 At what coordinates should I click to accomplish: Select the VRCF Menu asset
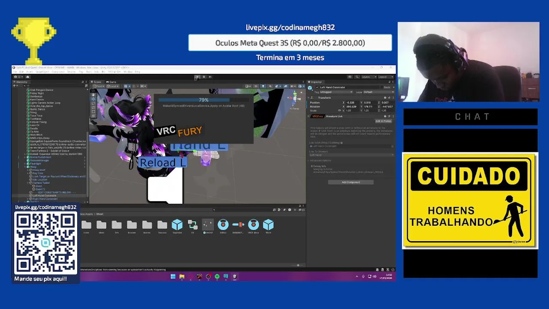(253, 226)
